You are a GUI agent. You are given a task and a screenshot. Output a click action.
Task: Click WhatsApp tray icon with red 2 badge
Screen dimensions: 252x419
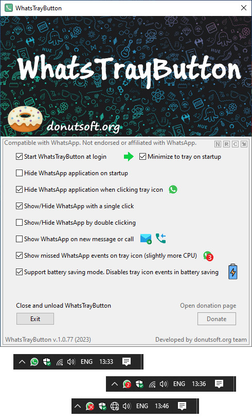pos(127,384)
